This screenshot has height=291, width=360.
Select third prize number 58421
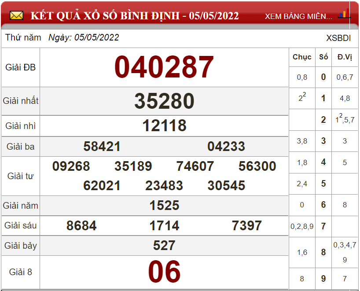click(x=102, y=147)
